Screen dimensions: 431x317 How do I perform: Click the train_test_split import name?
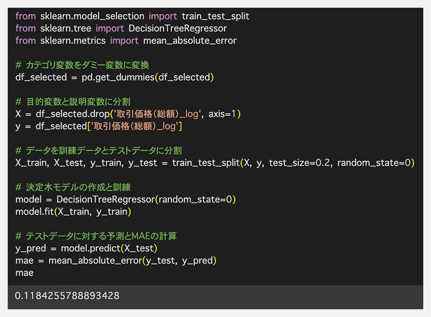215,16
